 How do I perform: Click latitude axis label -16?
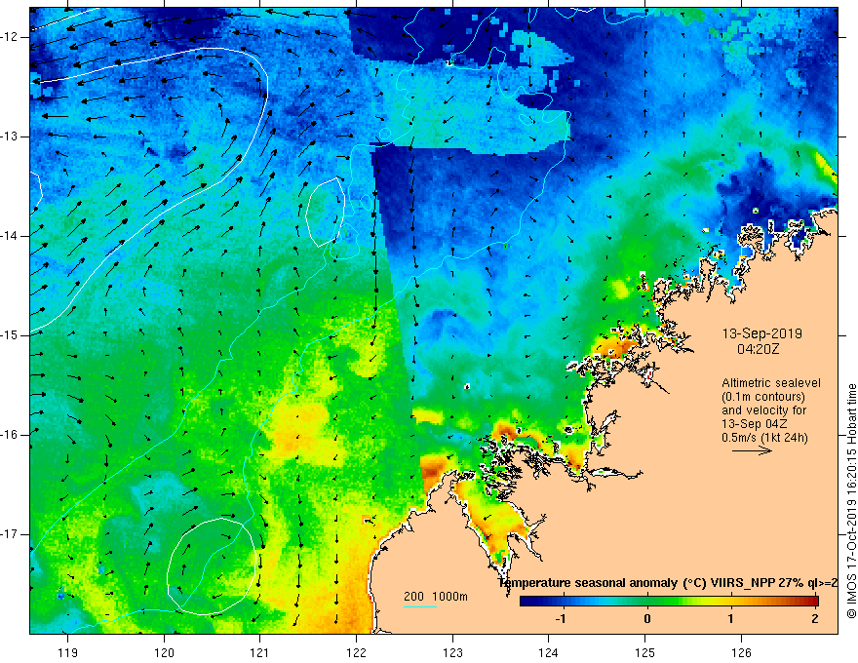10,435
